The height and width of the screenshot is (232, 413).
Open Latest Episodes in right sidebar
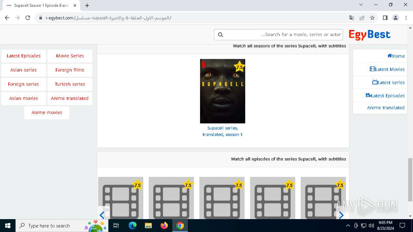pos(388,96)
